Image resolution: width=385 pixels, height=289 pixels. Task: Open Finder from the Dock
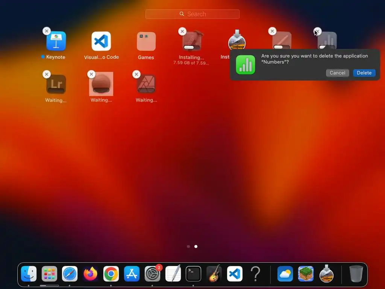coord(29,274)
